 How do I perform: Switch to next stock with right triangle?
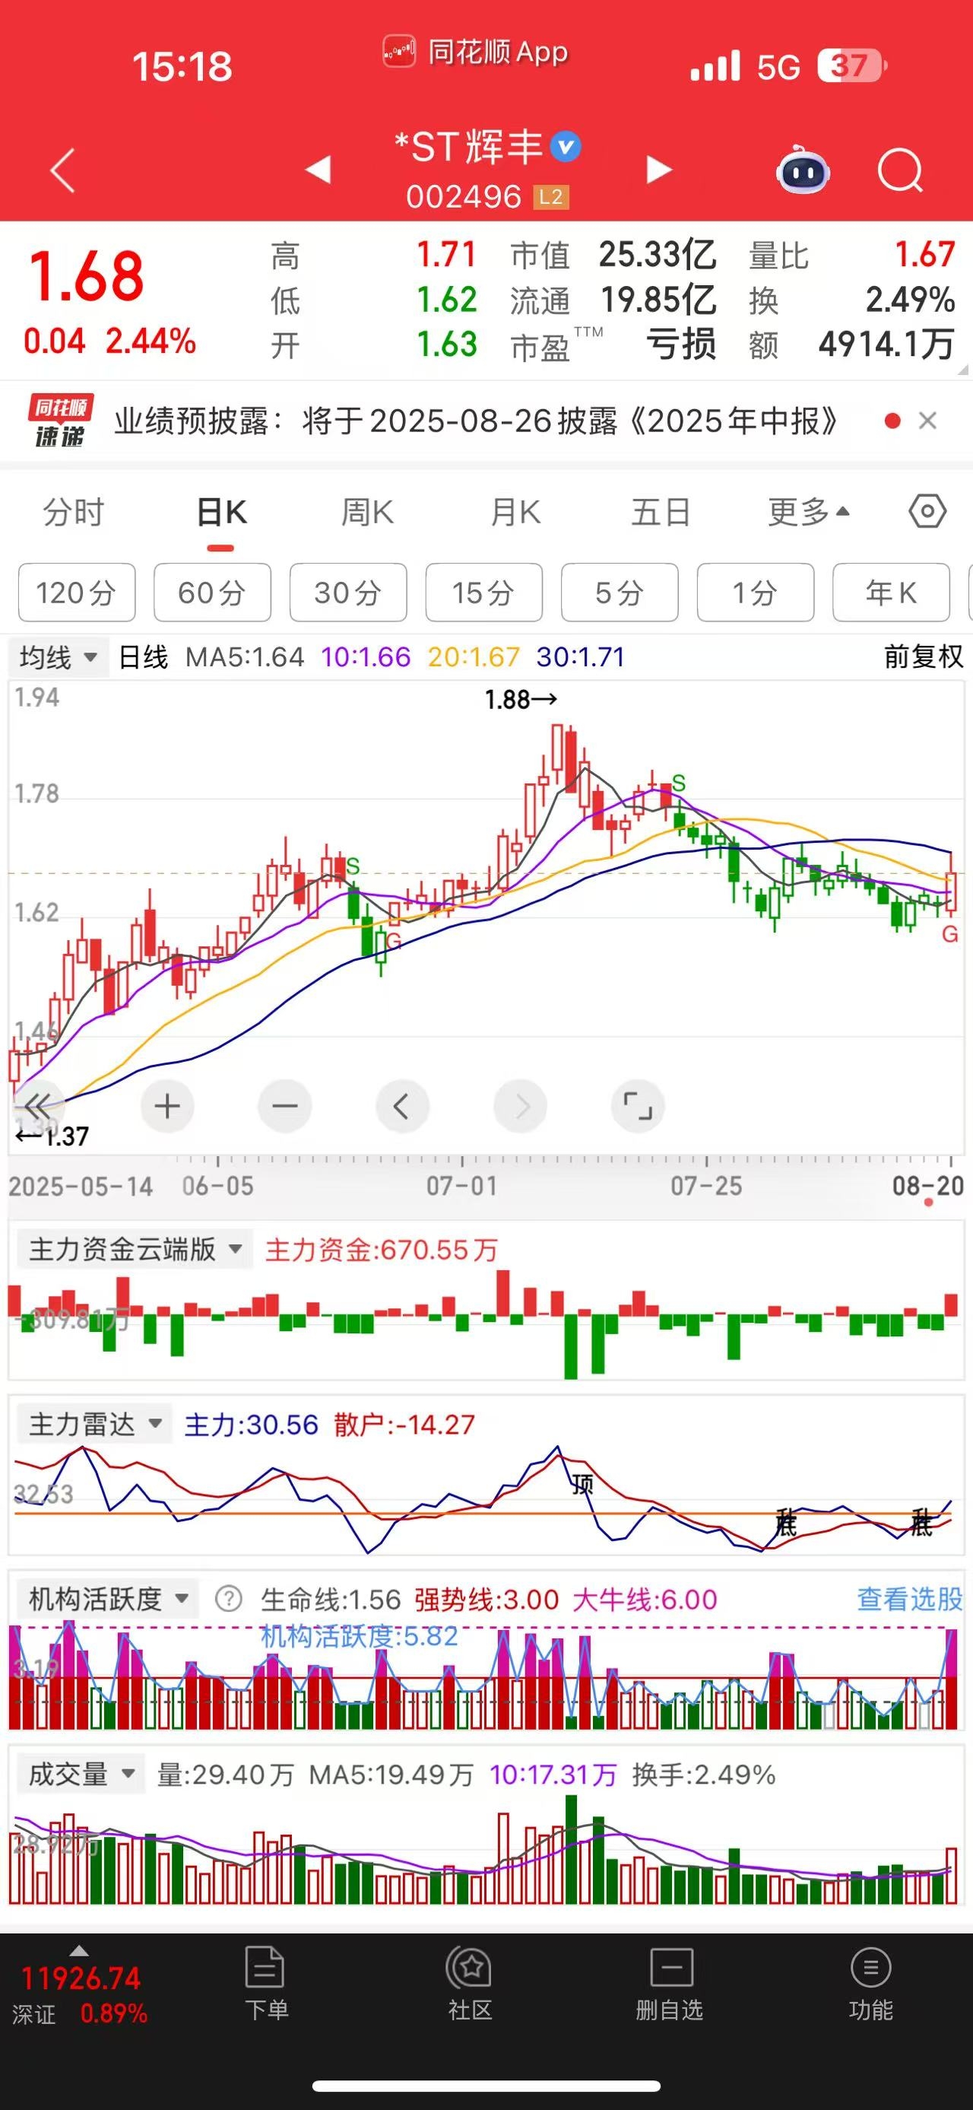point(659,170)
